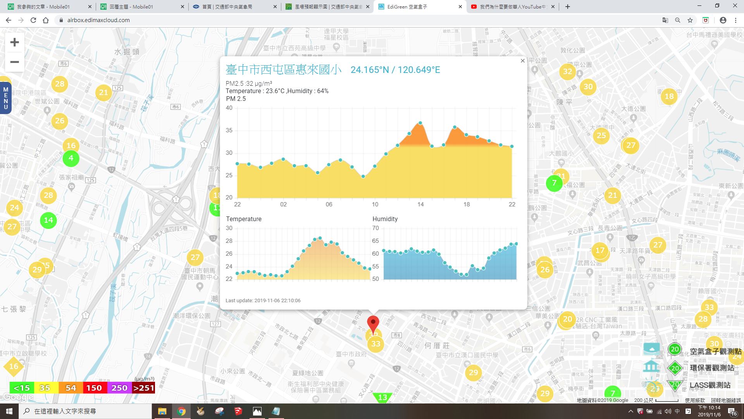Open the Chrome profile avatar

coord(723,20)
